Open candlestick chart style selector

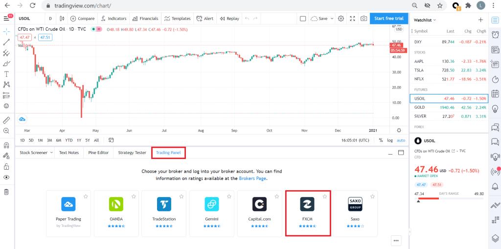62,19
